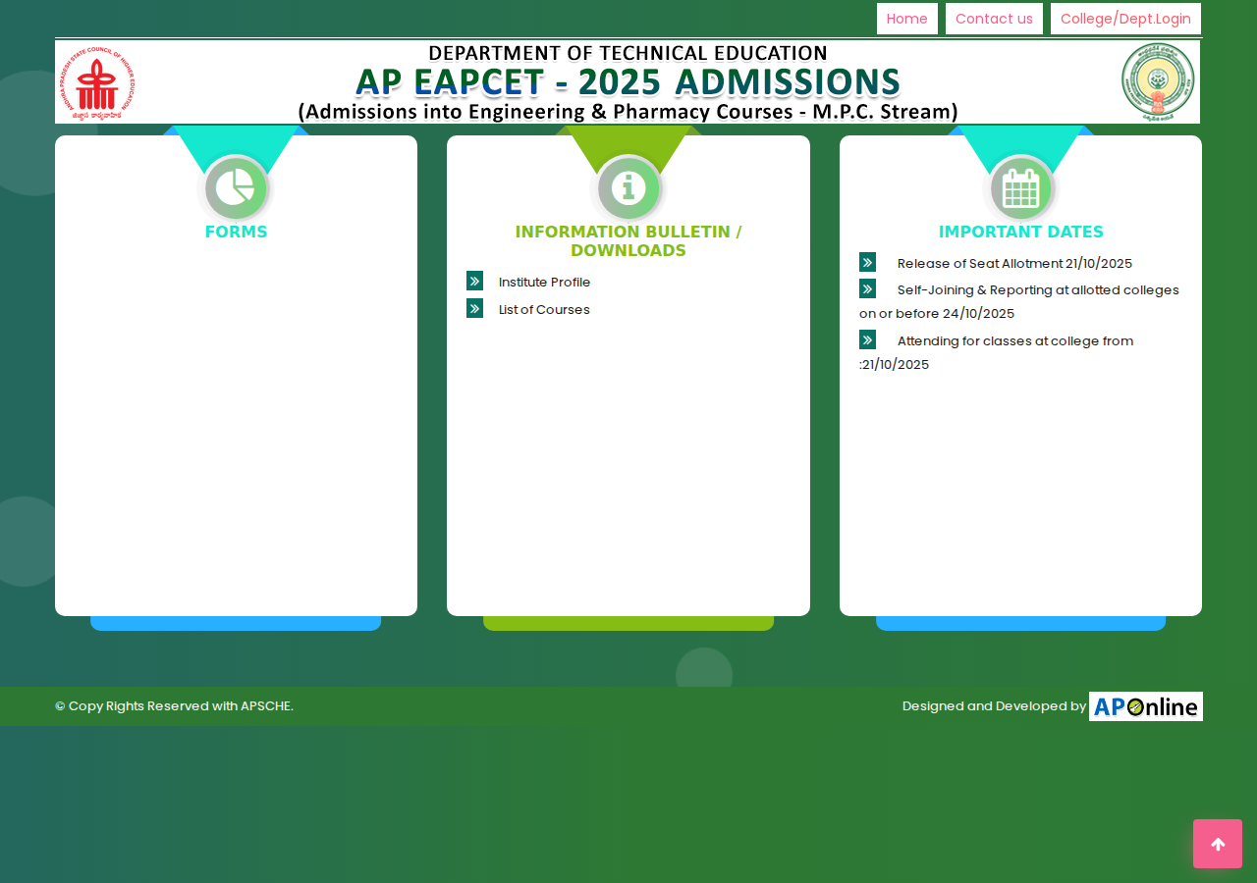
Task: Click the arrow bullet beside Release of Seat Allotment
Action: coord(867,262)
